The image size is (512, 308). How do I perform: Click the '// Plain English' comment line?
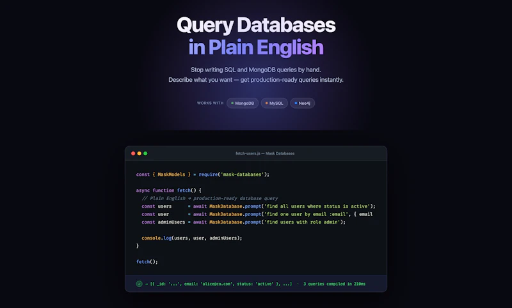210,198
